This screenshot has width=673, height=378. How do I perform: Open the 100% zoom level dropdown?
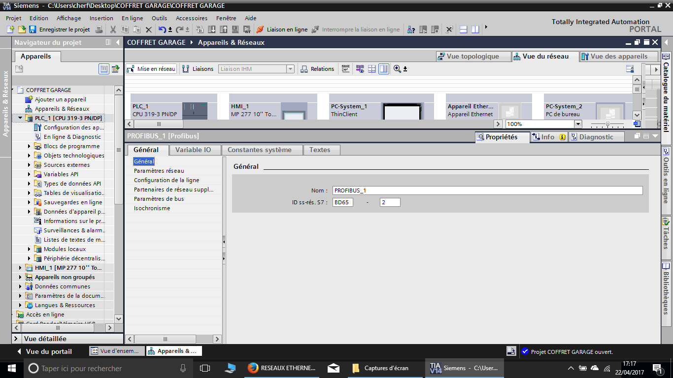(578, 124)
